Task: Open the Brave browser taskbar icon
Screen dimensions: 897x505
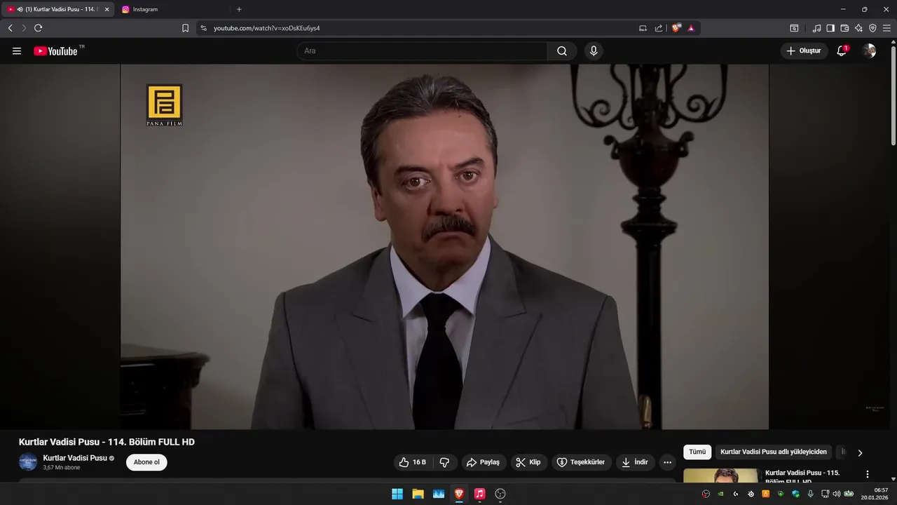Action: click(459, 494)
